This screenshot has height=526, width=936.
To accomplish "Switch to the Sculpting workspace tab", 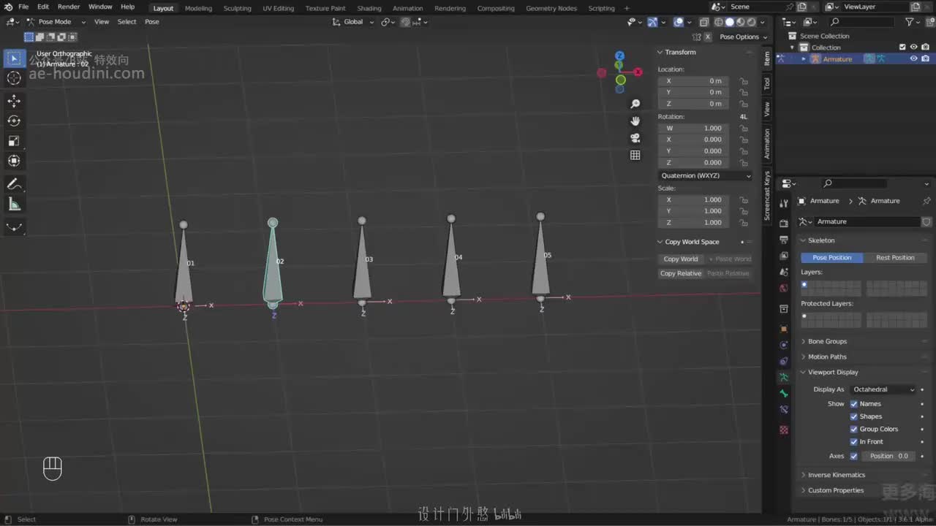I will (x=237, y=8).
